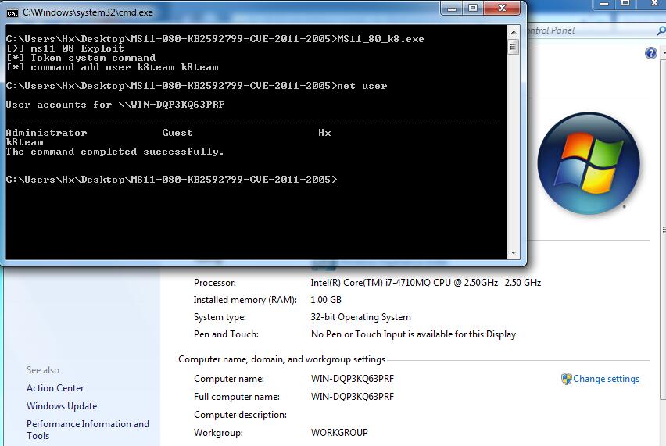Viewport: 666px width, 446px height.
Task: Open the Windows Update link
Action: (62, 406)
